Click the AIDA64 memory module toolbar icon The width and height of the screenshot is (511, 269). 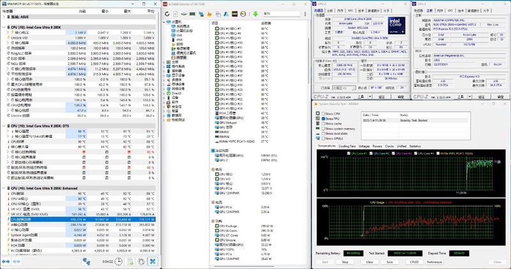coord(193,14)
